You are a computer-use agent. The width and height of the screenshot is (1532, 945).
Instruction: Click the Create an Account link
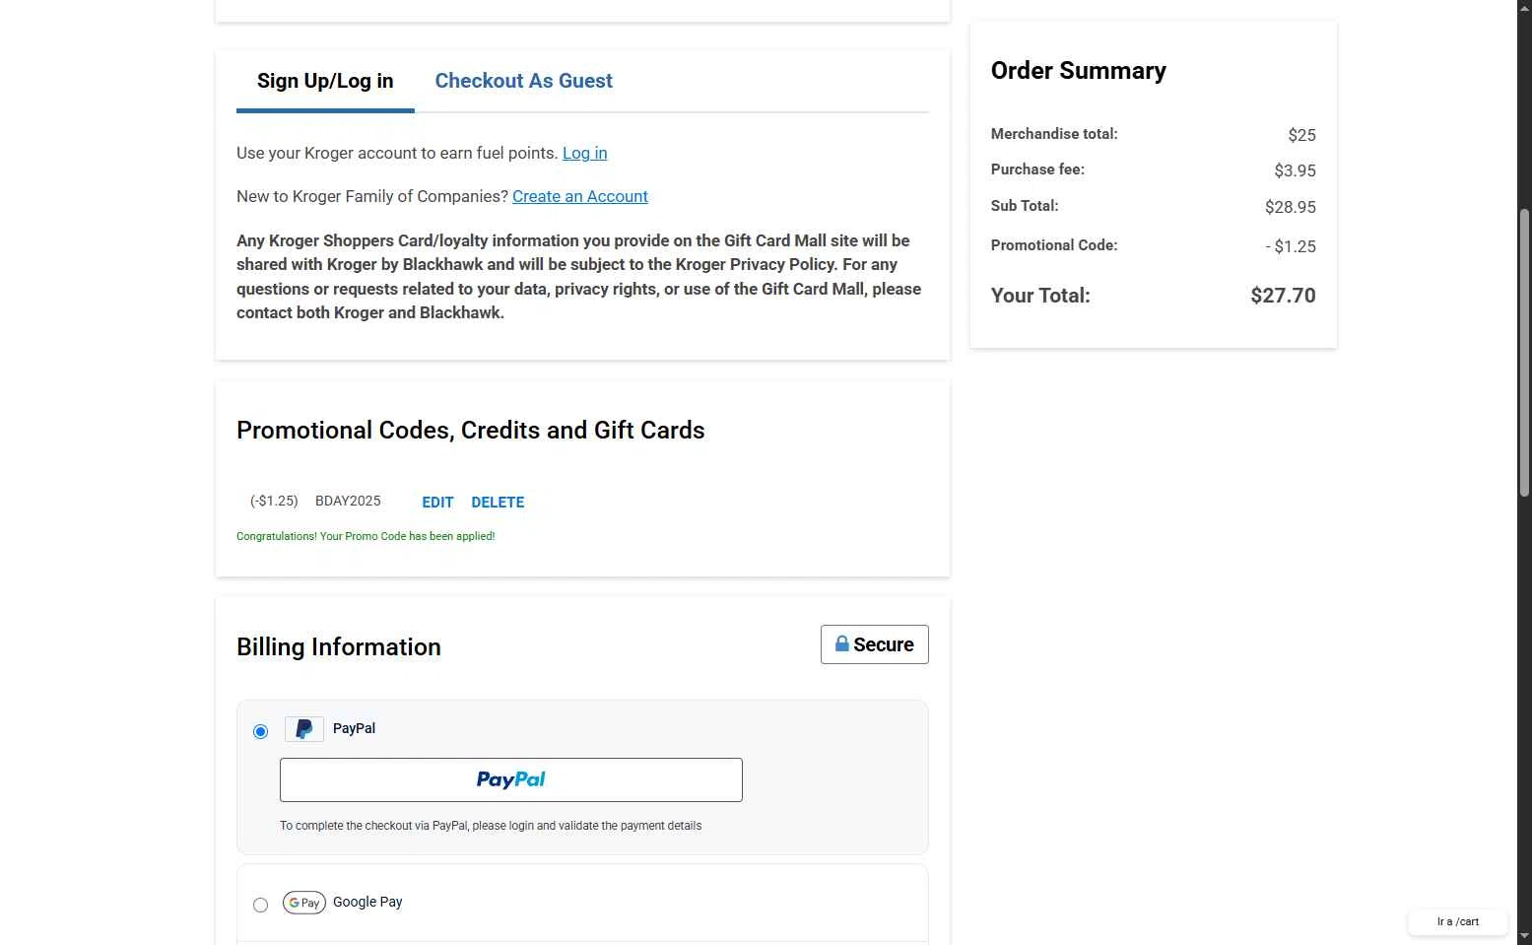point(579,197)
